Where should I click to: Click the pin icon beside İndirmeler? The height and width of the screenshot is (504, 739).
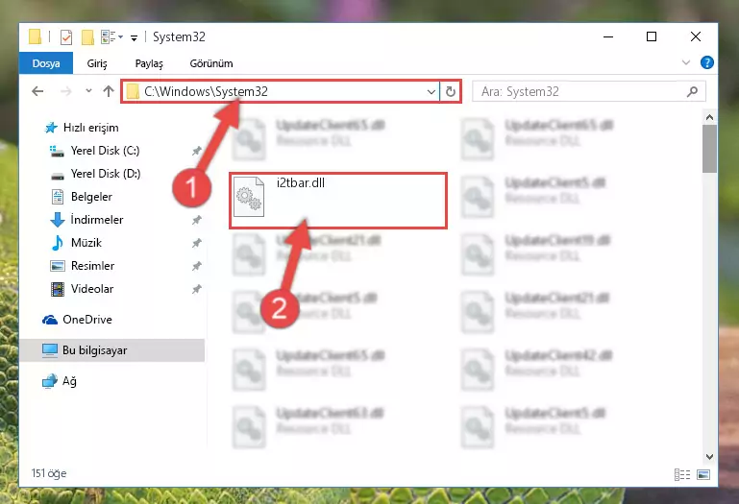(197, 220)
